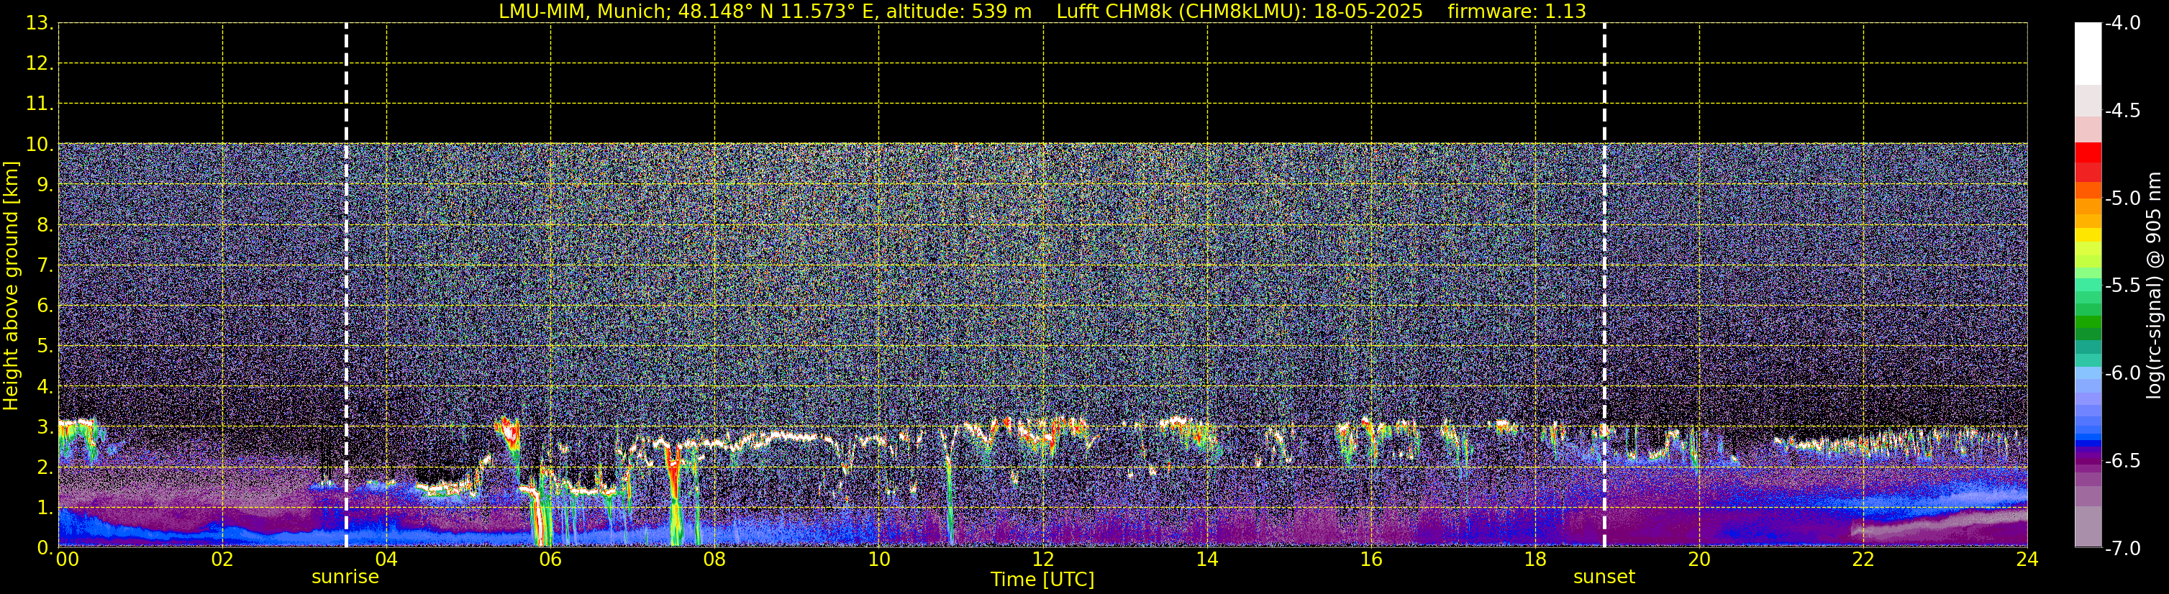Click the 'sunrise' label below the time axis
2169x594 pixels.
[345, 577]
